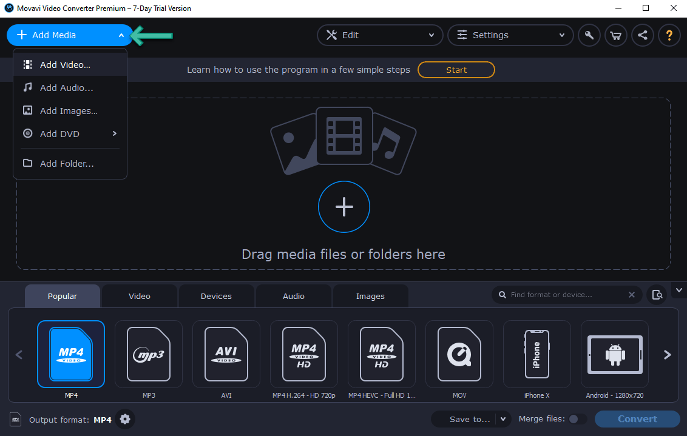Click the output format file icon
This screenshot has width=687, height=436.
(x=15, y=420)
